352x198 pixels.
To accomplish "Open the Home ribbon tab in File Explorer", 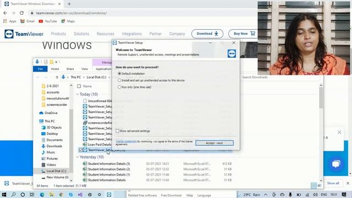I will click(x=55, y=69).
